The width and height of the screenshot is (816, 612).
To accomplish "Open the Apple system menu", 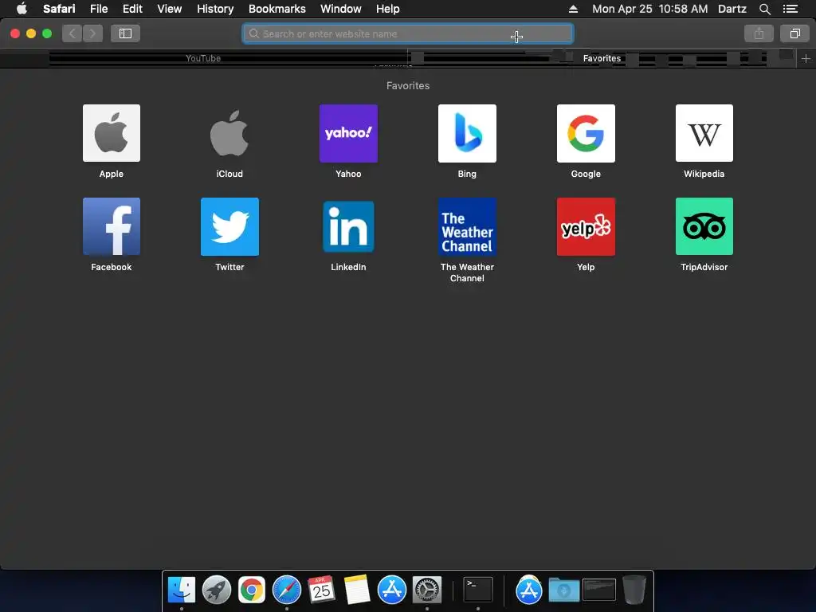I will [22, 9].
